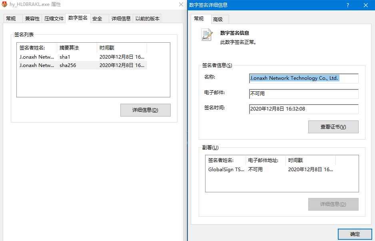Image resolution: width=375 pixels, height=241 pixels.
Task: Switch to the 高级 tab in the detail dialog
Action: click(x=217, y=19)
